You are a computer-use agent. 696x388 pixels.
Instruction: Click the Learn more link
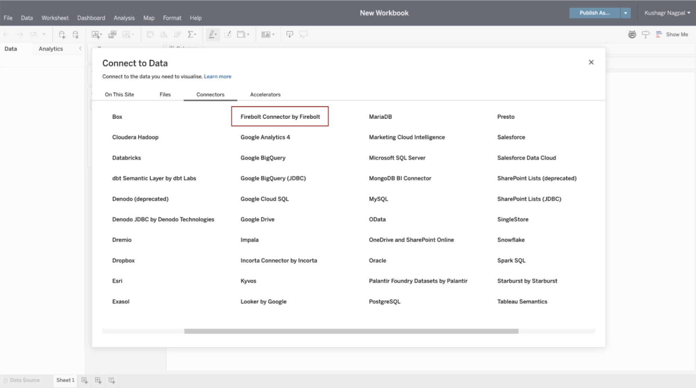click(218, 76)
